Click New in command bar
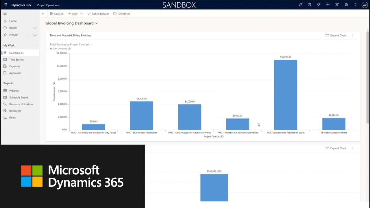The height and width of the screenshot is (208, 370). coord(73,14)
